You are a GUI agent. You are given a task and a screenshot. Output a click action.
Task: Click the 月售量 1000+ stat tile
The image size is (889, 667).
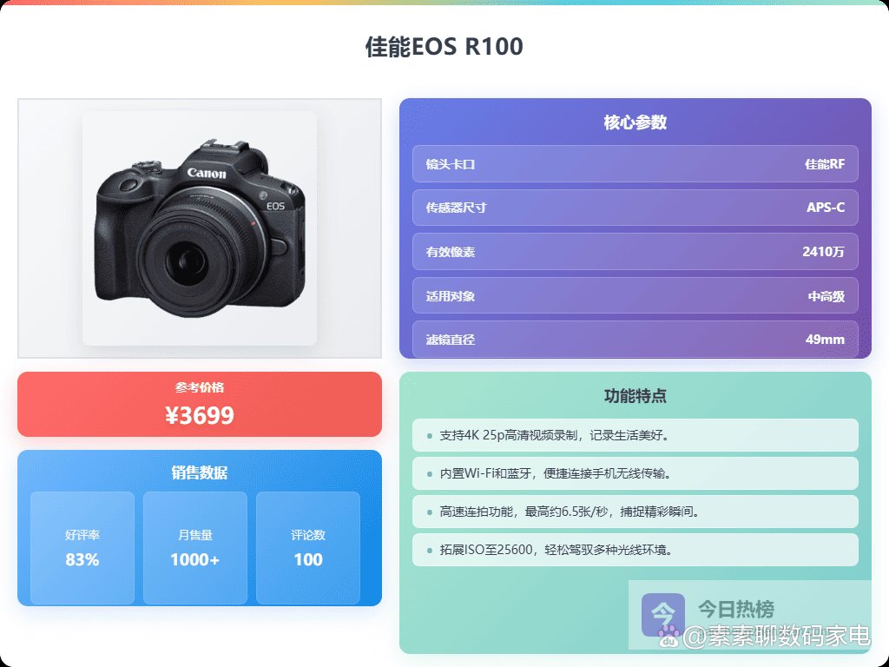click(195, 548)
